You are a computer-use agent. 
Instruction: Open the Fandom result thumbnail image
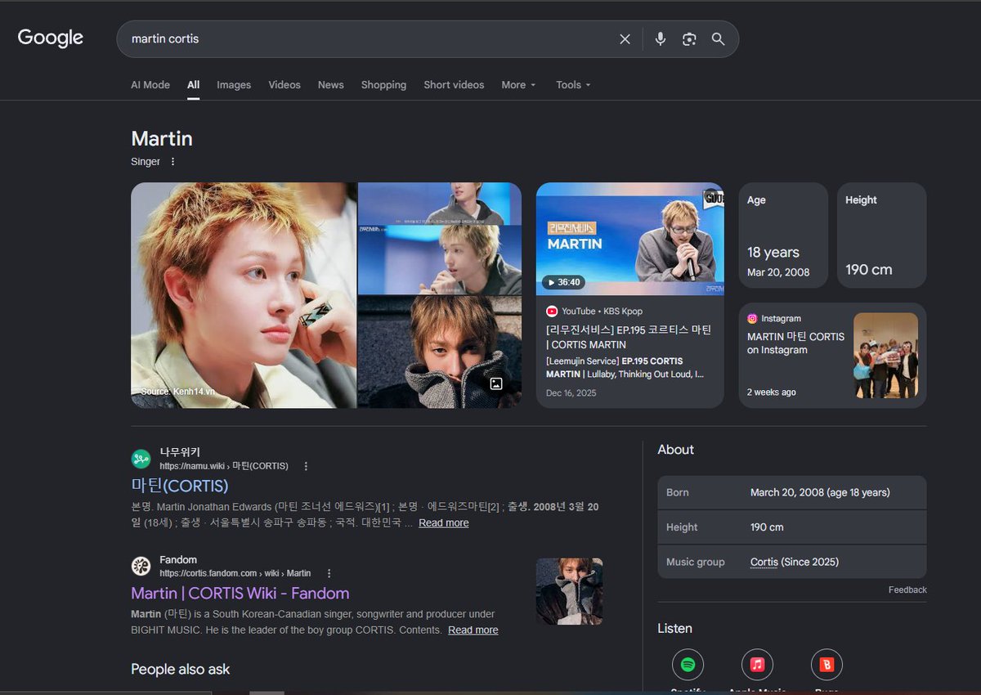pyautogui.click(x=569, y=592)
